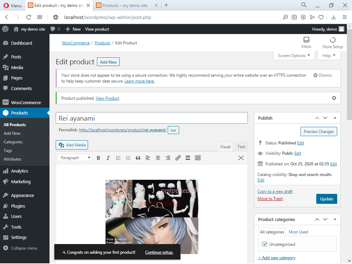Screen dimensions: 352x264
Task: Switch to the Visual editor tab
Action: click(x=225, y=147)
